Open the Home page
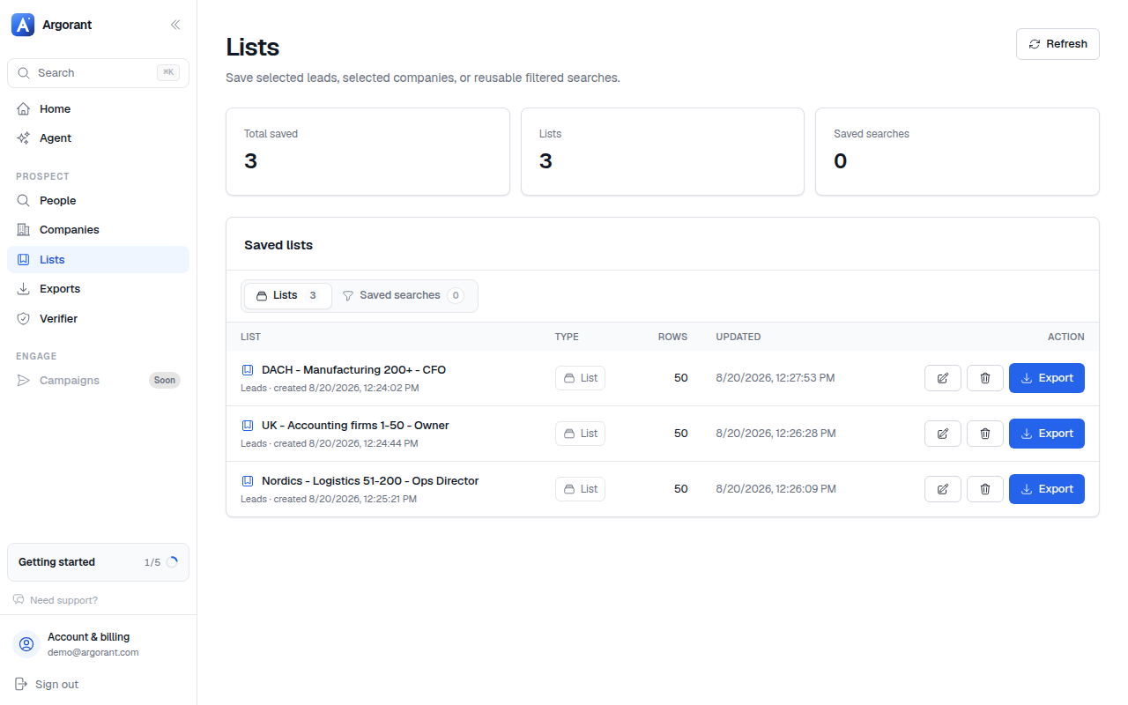The height and width of the screenshot is (705, 1128). [x=98, y=109]
